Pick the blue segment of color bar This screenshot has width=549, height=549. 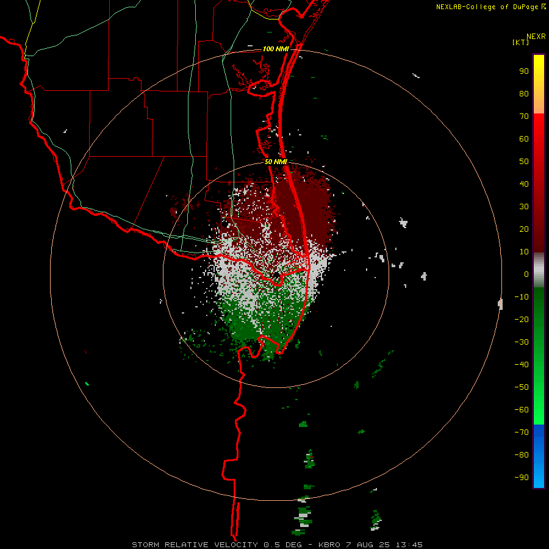point(539,456)
